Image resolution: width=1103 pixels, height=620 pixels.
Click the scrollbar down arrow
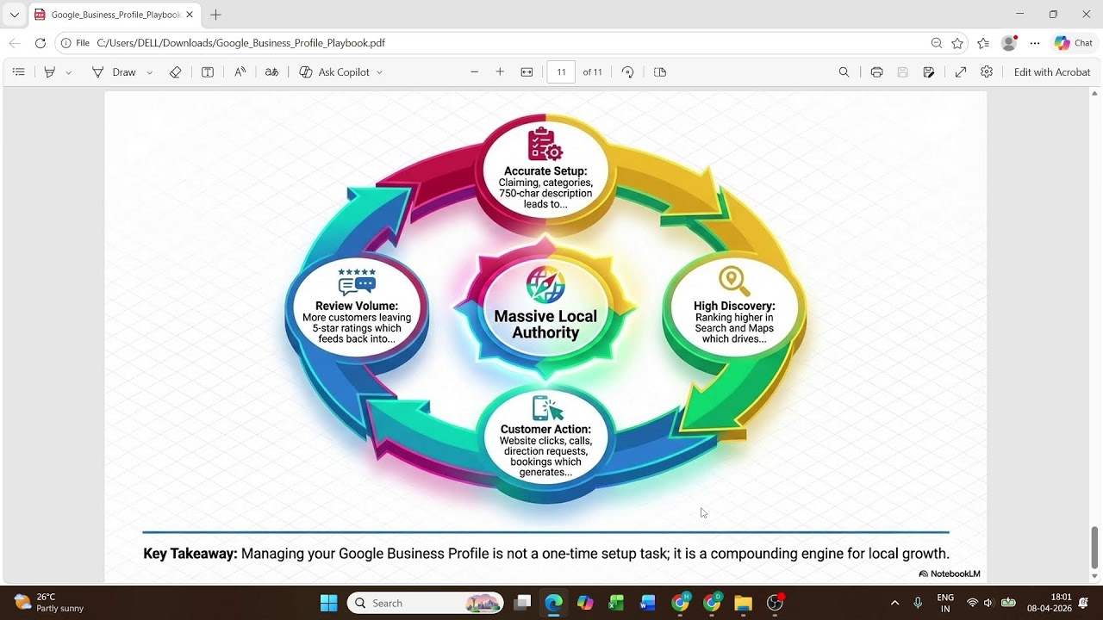coord(1095,576)
